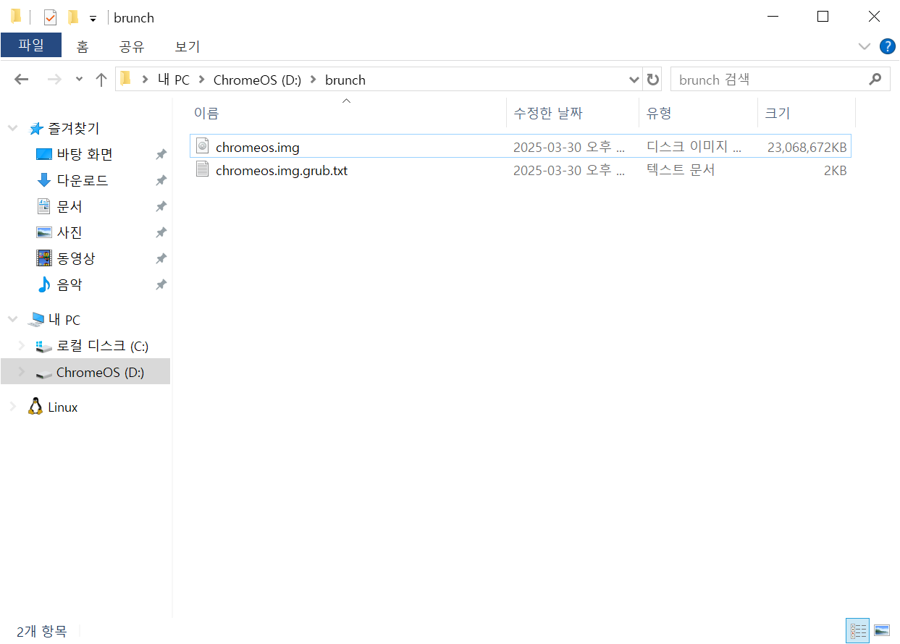Expand the 로컬 디스크 (C:) node
900x644 pixels.
coord(22,346)
